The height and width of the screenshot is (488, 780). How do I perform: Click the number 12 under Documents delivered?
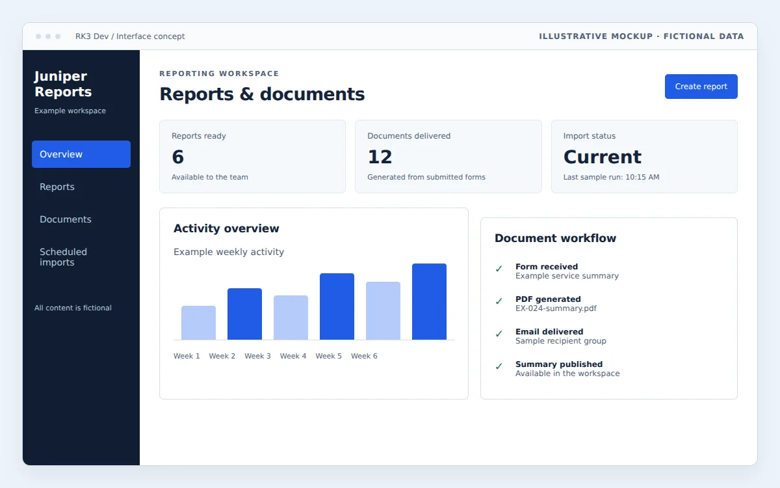point(380,157)
